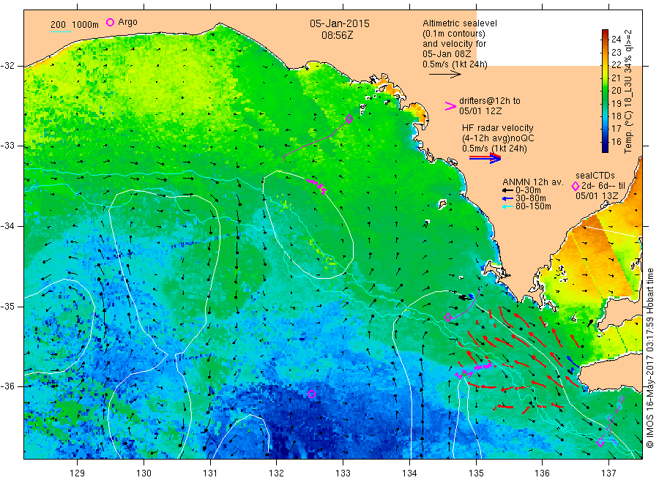
Task: Click the blue 30-80m ANMN arrow
Action: coord(508,198)
